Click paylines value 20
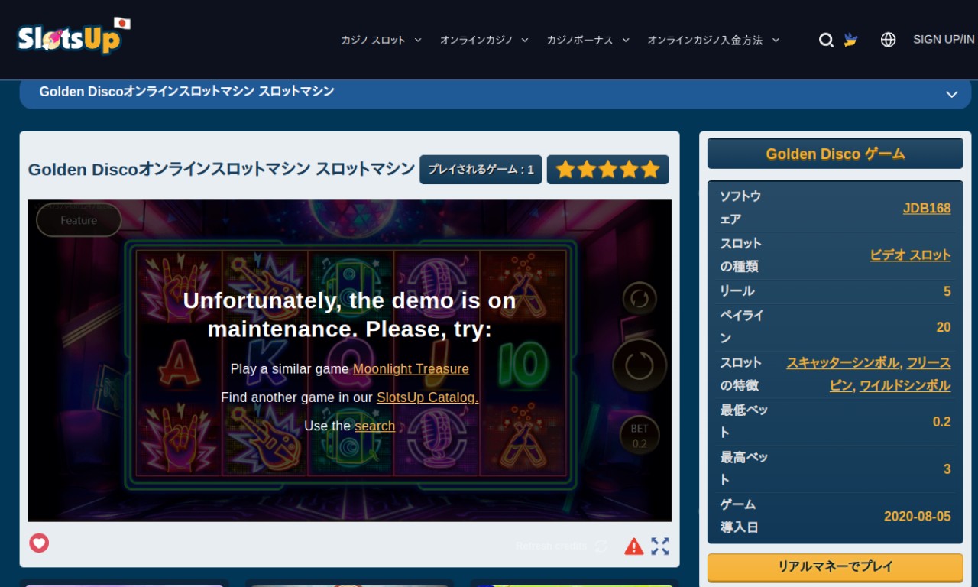The image size is (978, 587). (x=944, y=327)
